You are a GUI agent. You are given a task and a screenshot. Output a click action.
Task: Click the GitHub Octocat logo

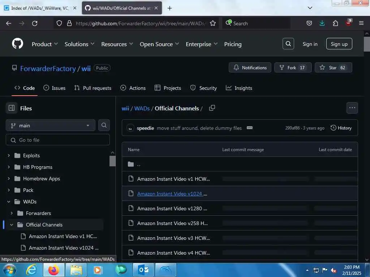17,44
